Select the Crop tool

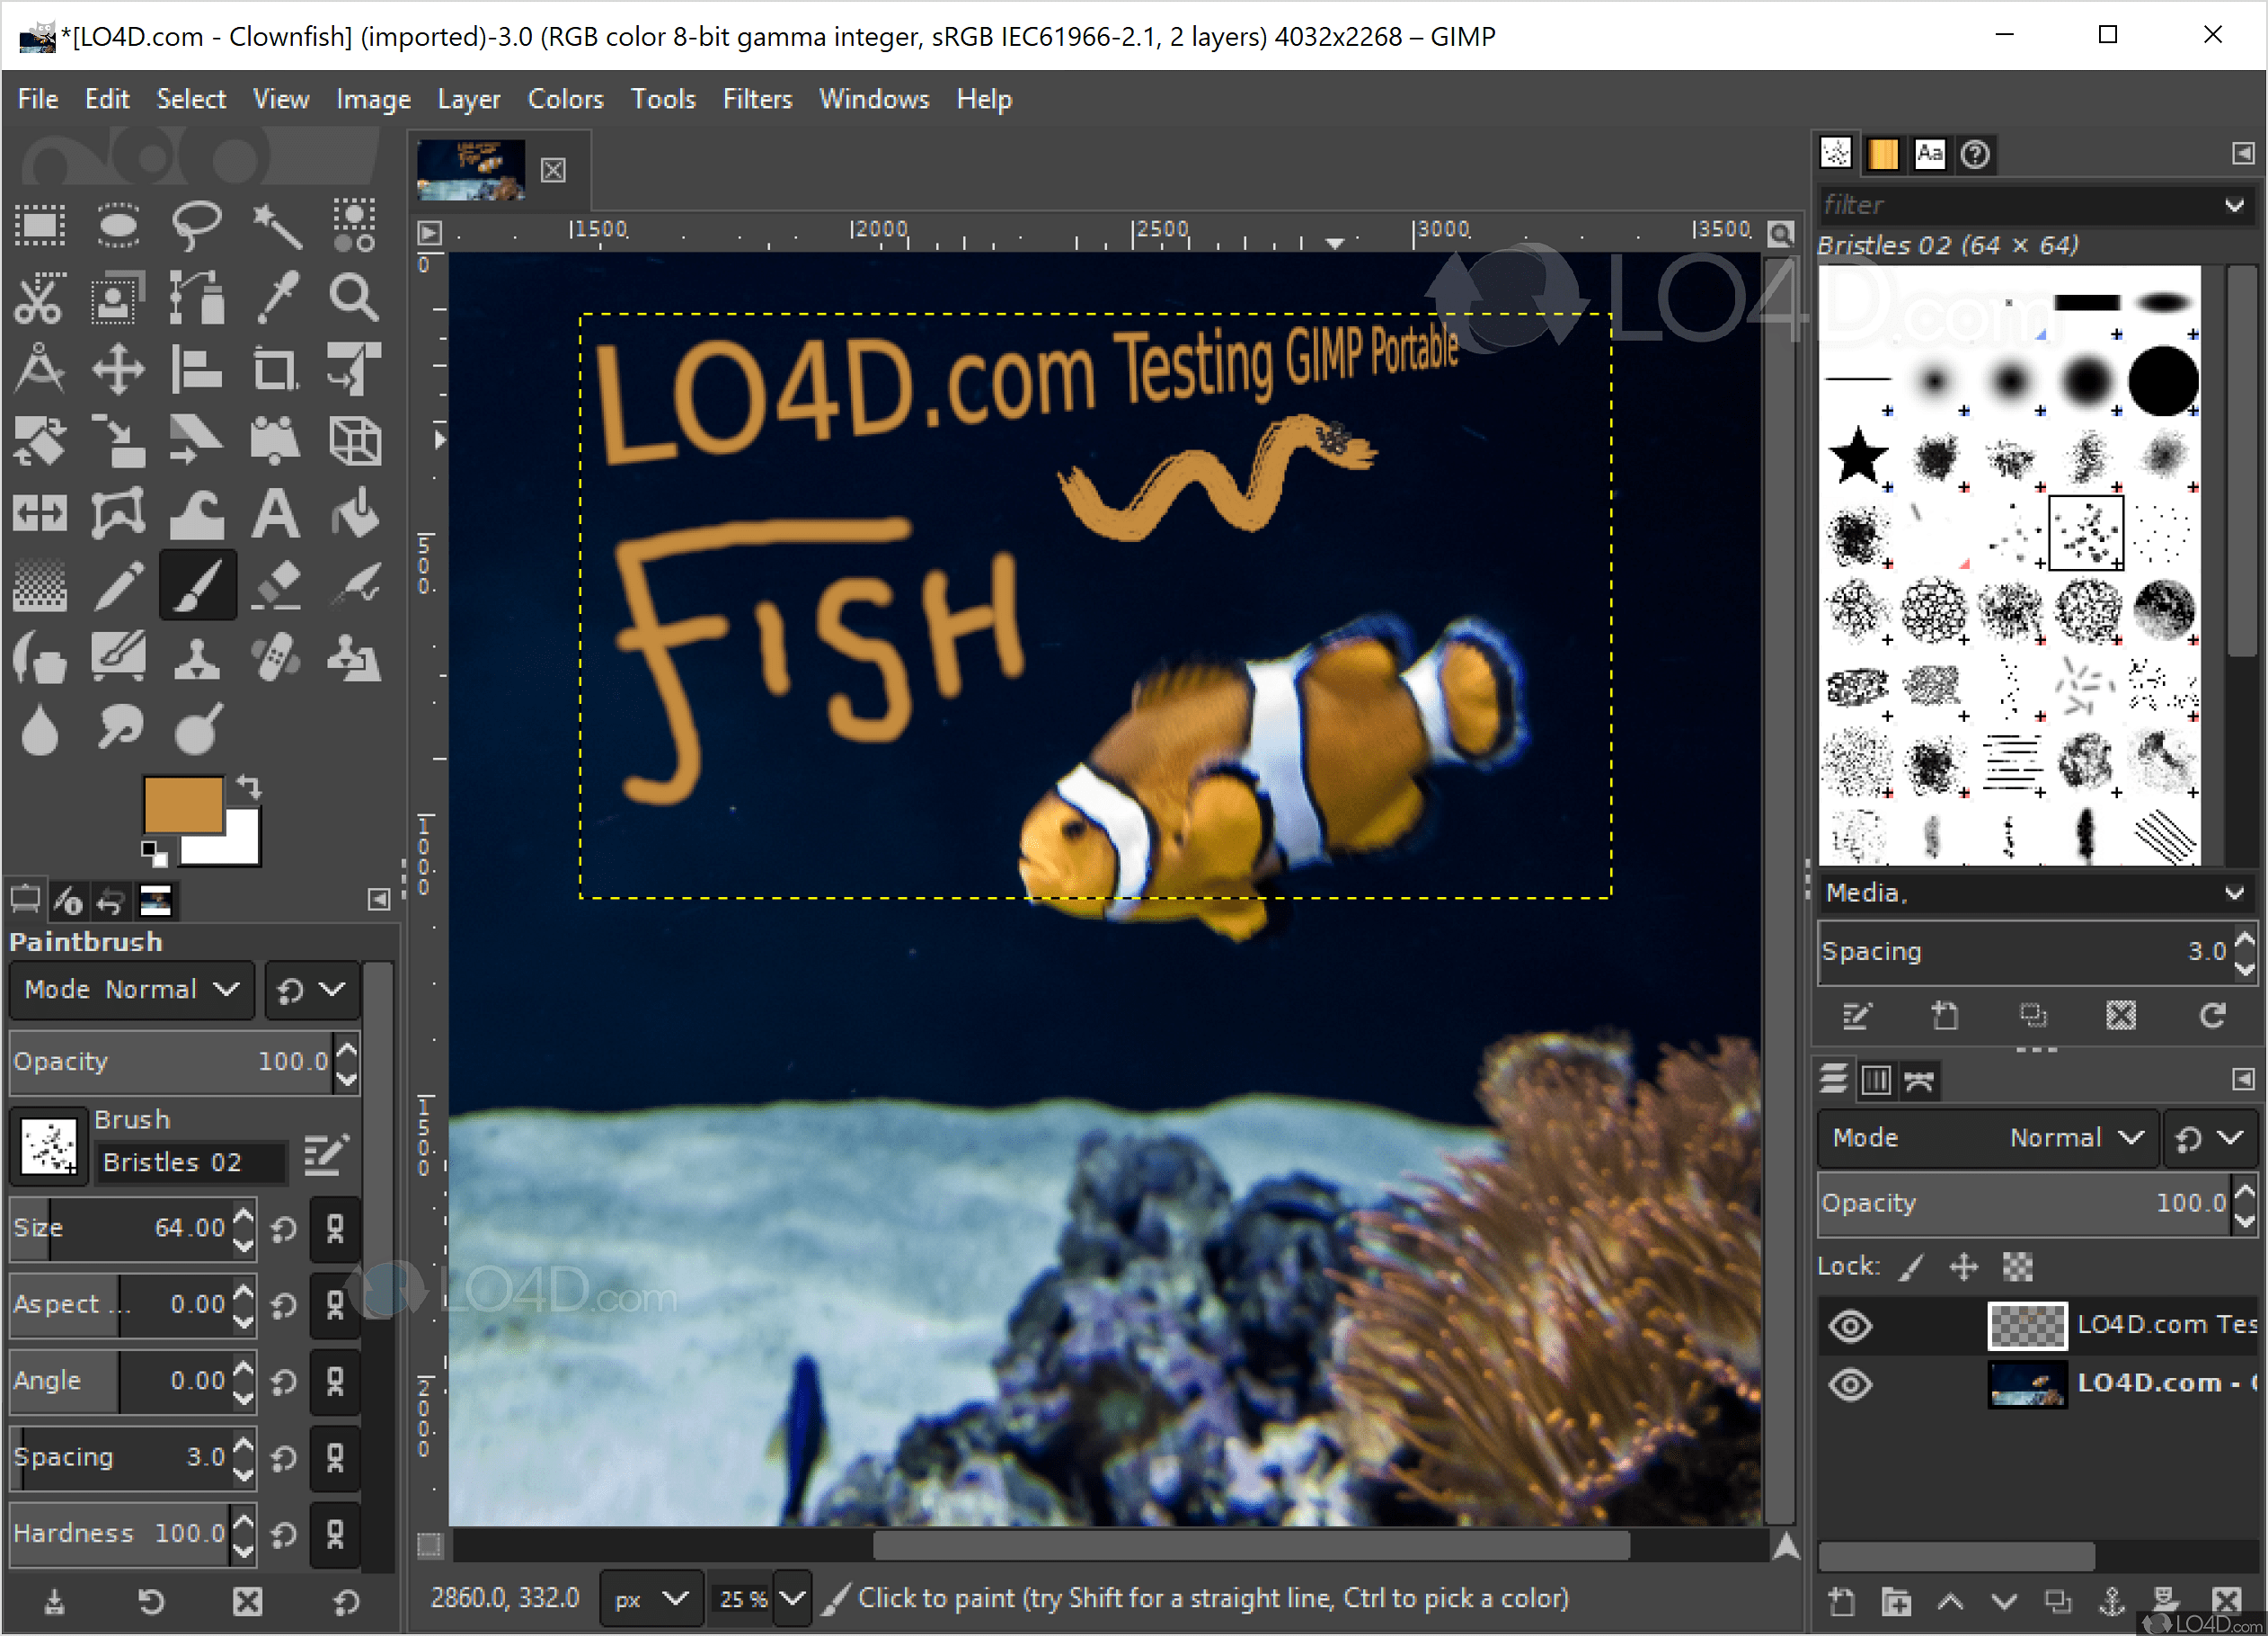pos(275,370)
